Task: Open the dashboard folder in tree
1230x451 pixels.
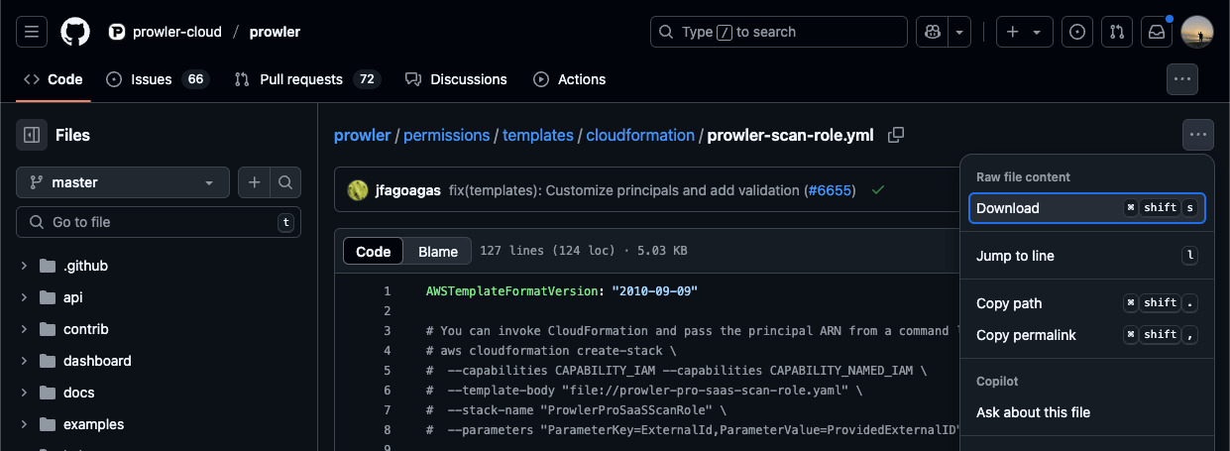Action: pyautogui.click(x=97, y=361)
